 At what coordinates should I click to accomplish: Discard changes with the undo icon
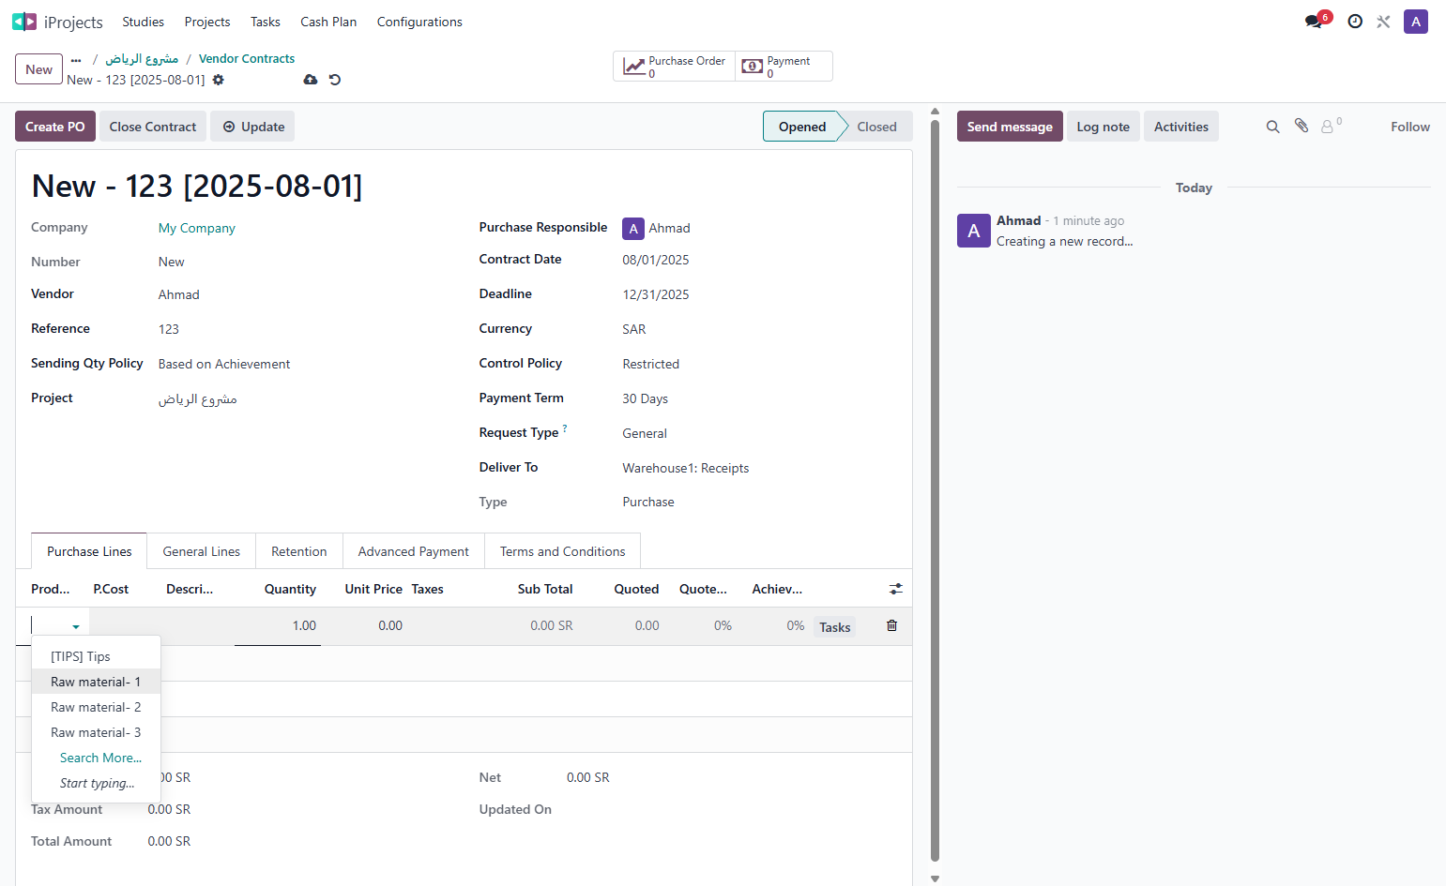pyautogui.click(x=335, y=80)
